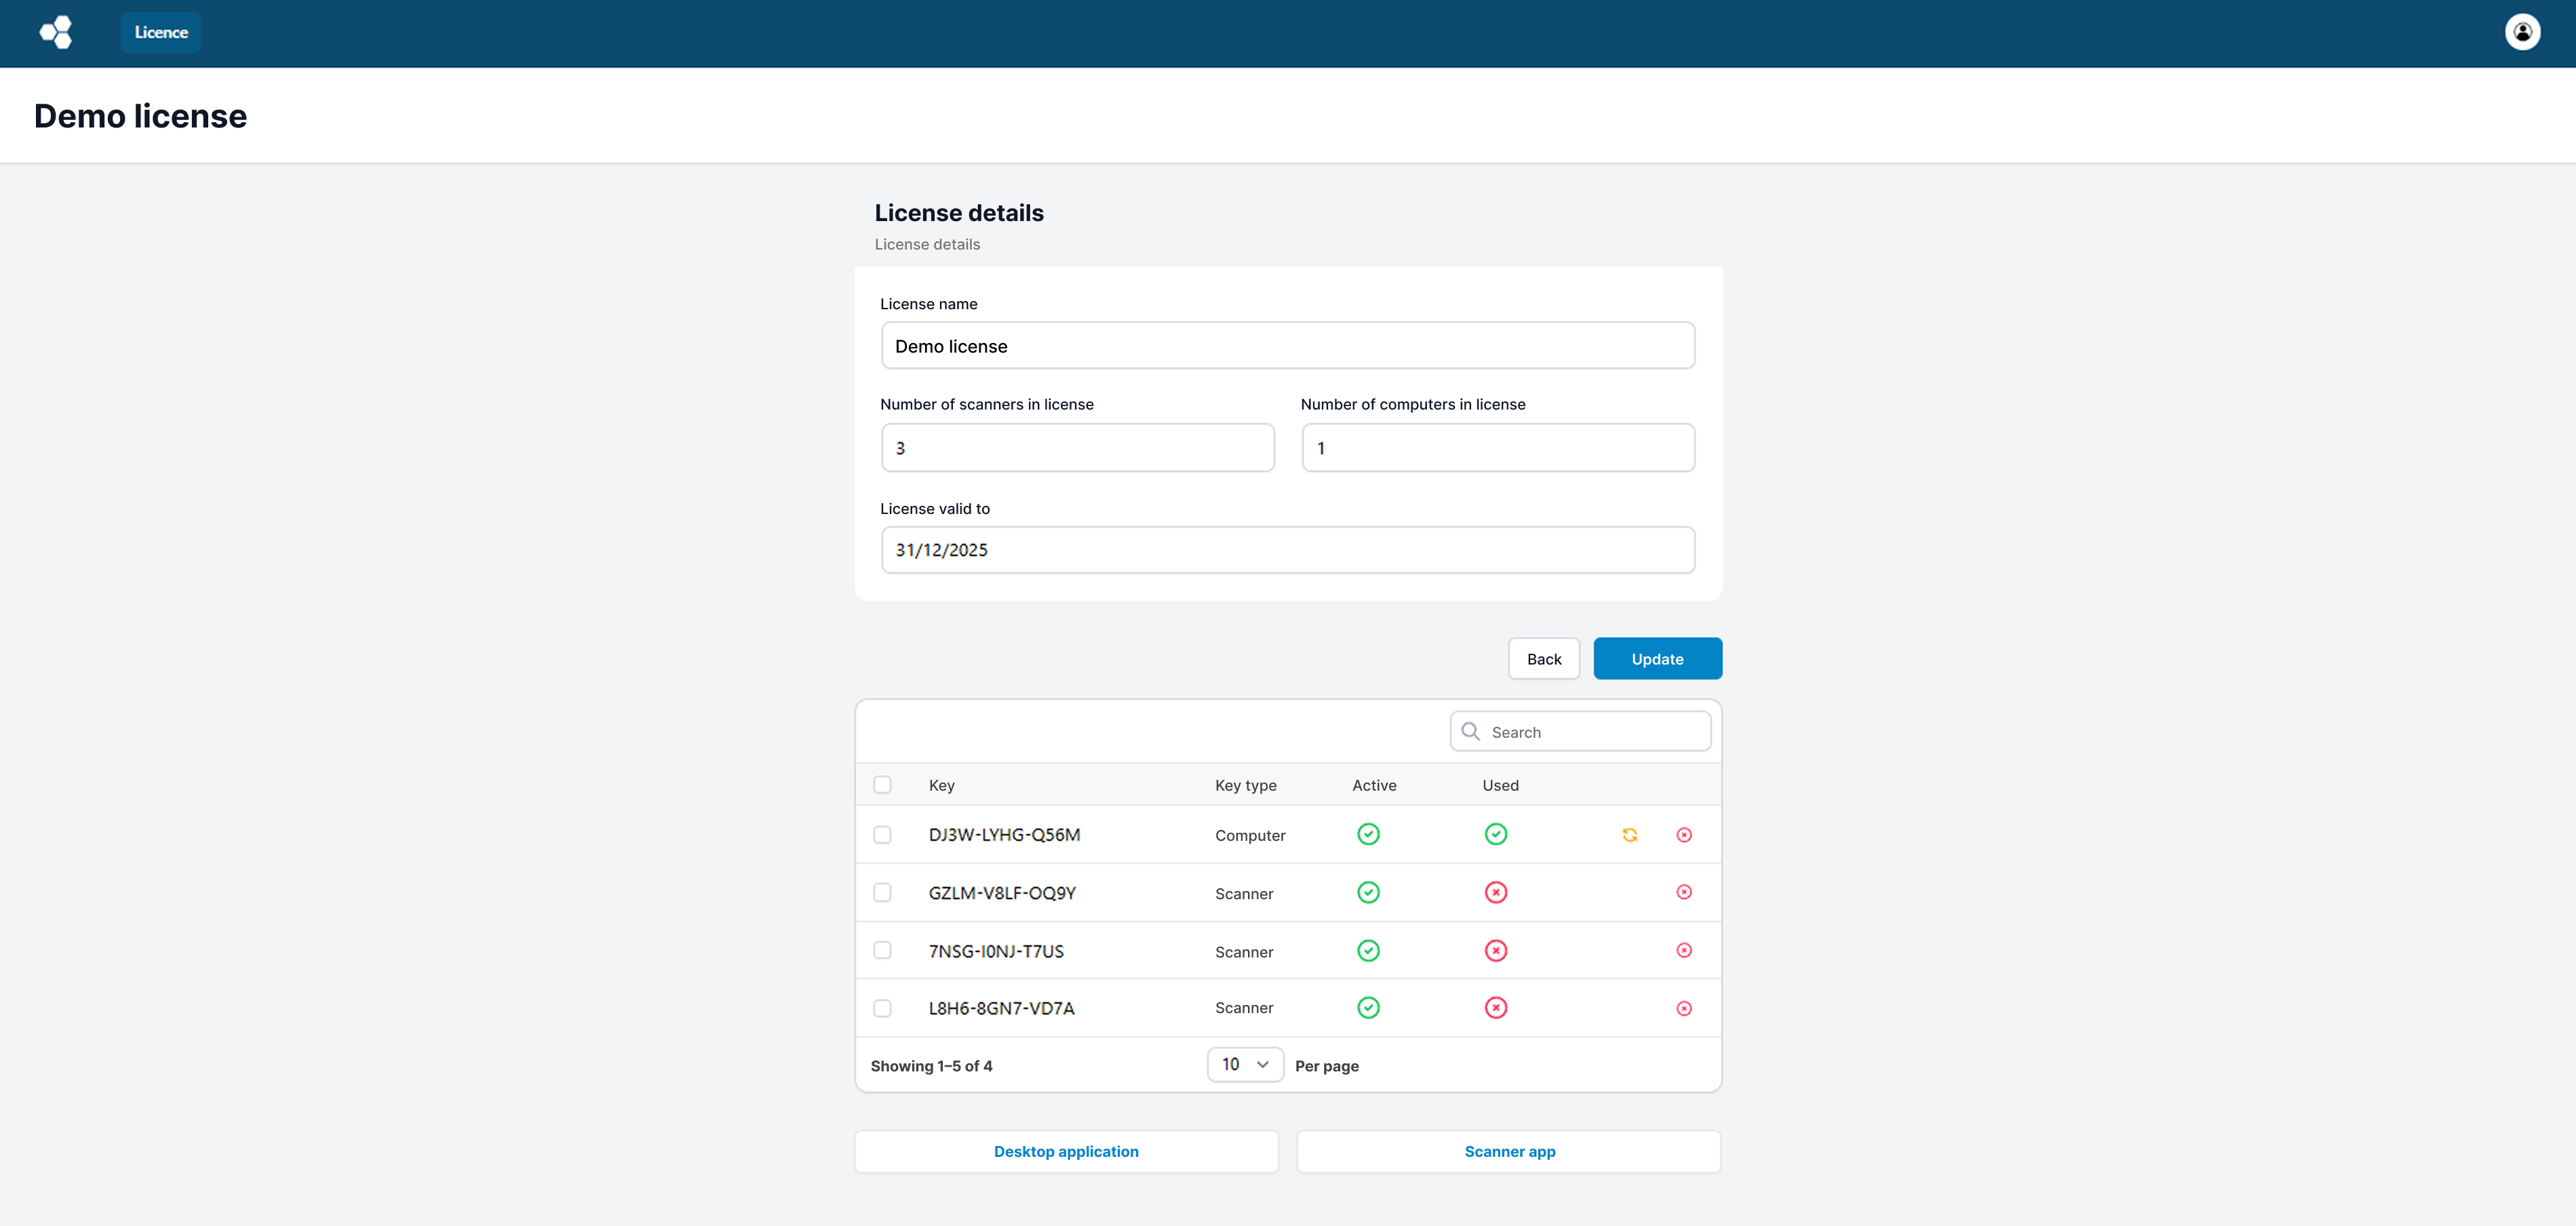Open the Scanner app link
The image size is (2576, 1226).
tap(1509, 1151)
